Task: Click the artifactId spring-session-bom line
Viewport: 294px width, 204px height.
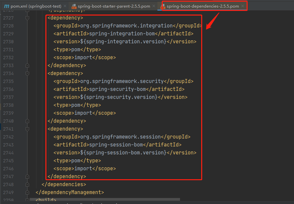Action: pyautogui.click(x=117, y=145)
